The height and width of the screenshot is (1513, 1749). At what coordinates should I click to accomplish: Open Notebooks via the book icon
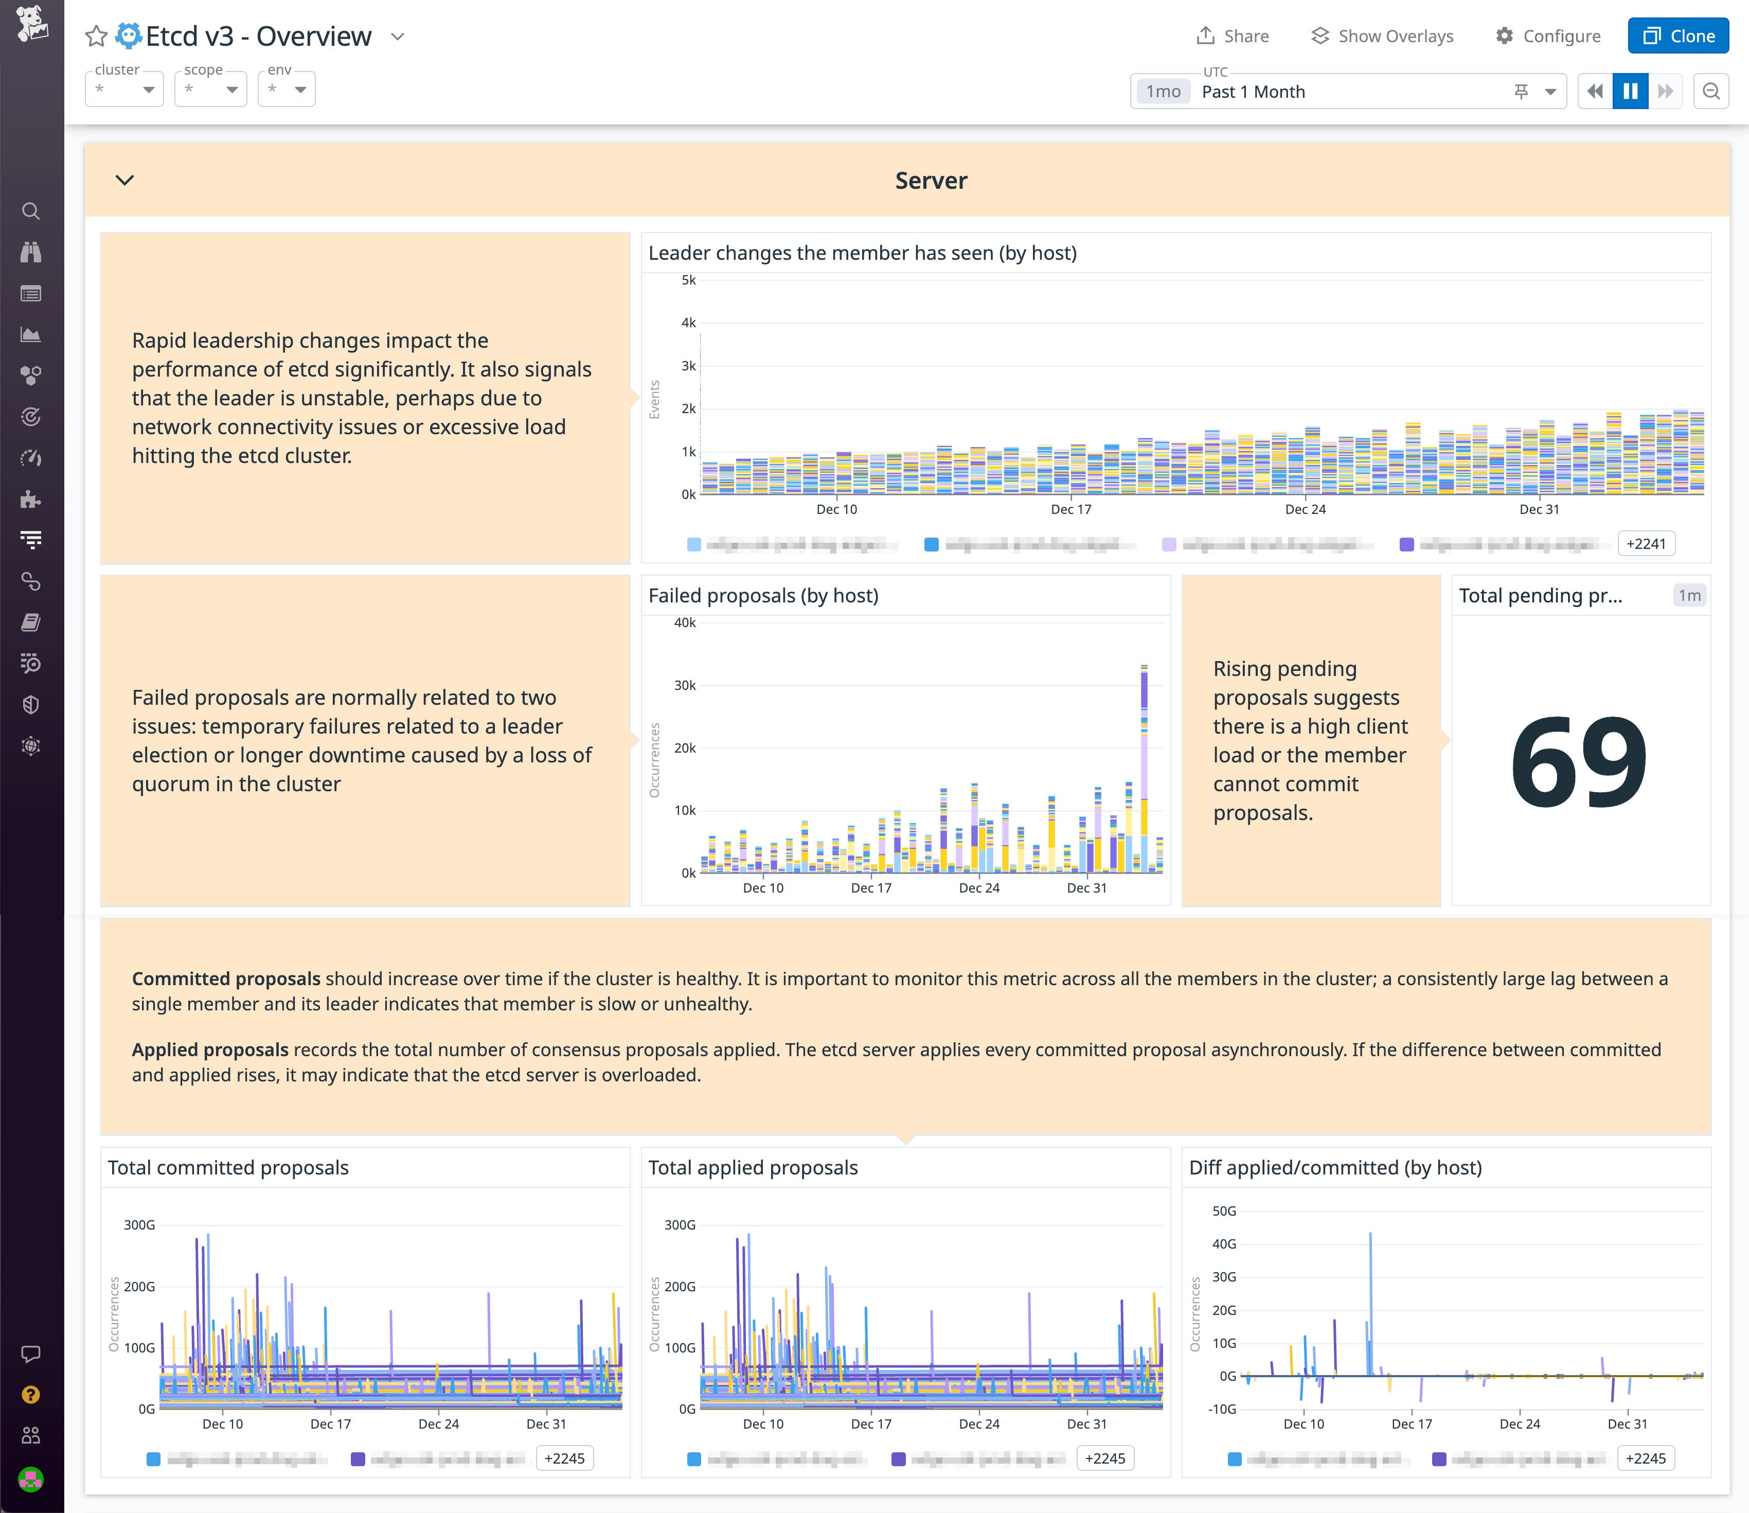(x=31, y=622)
